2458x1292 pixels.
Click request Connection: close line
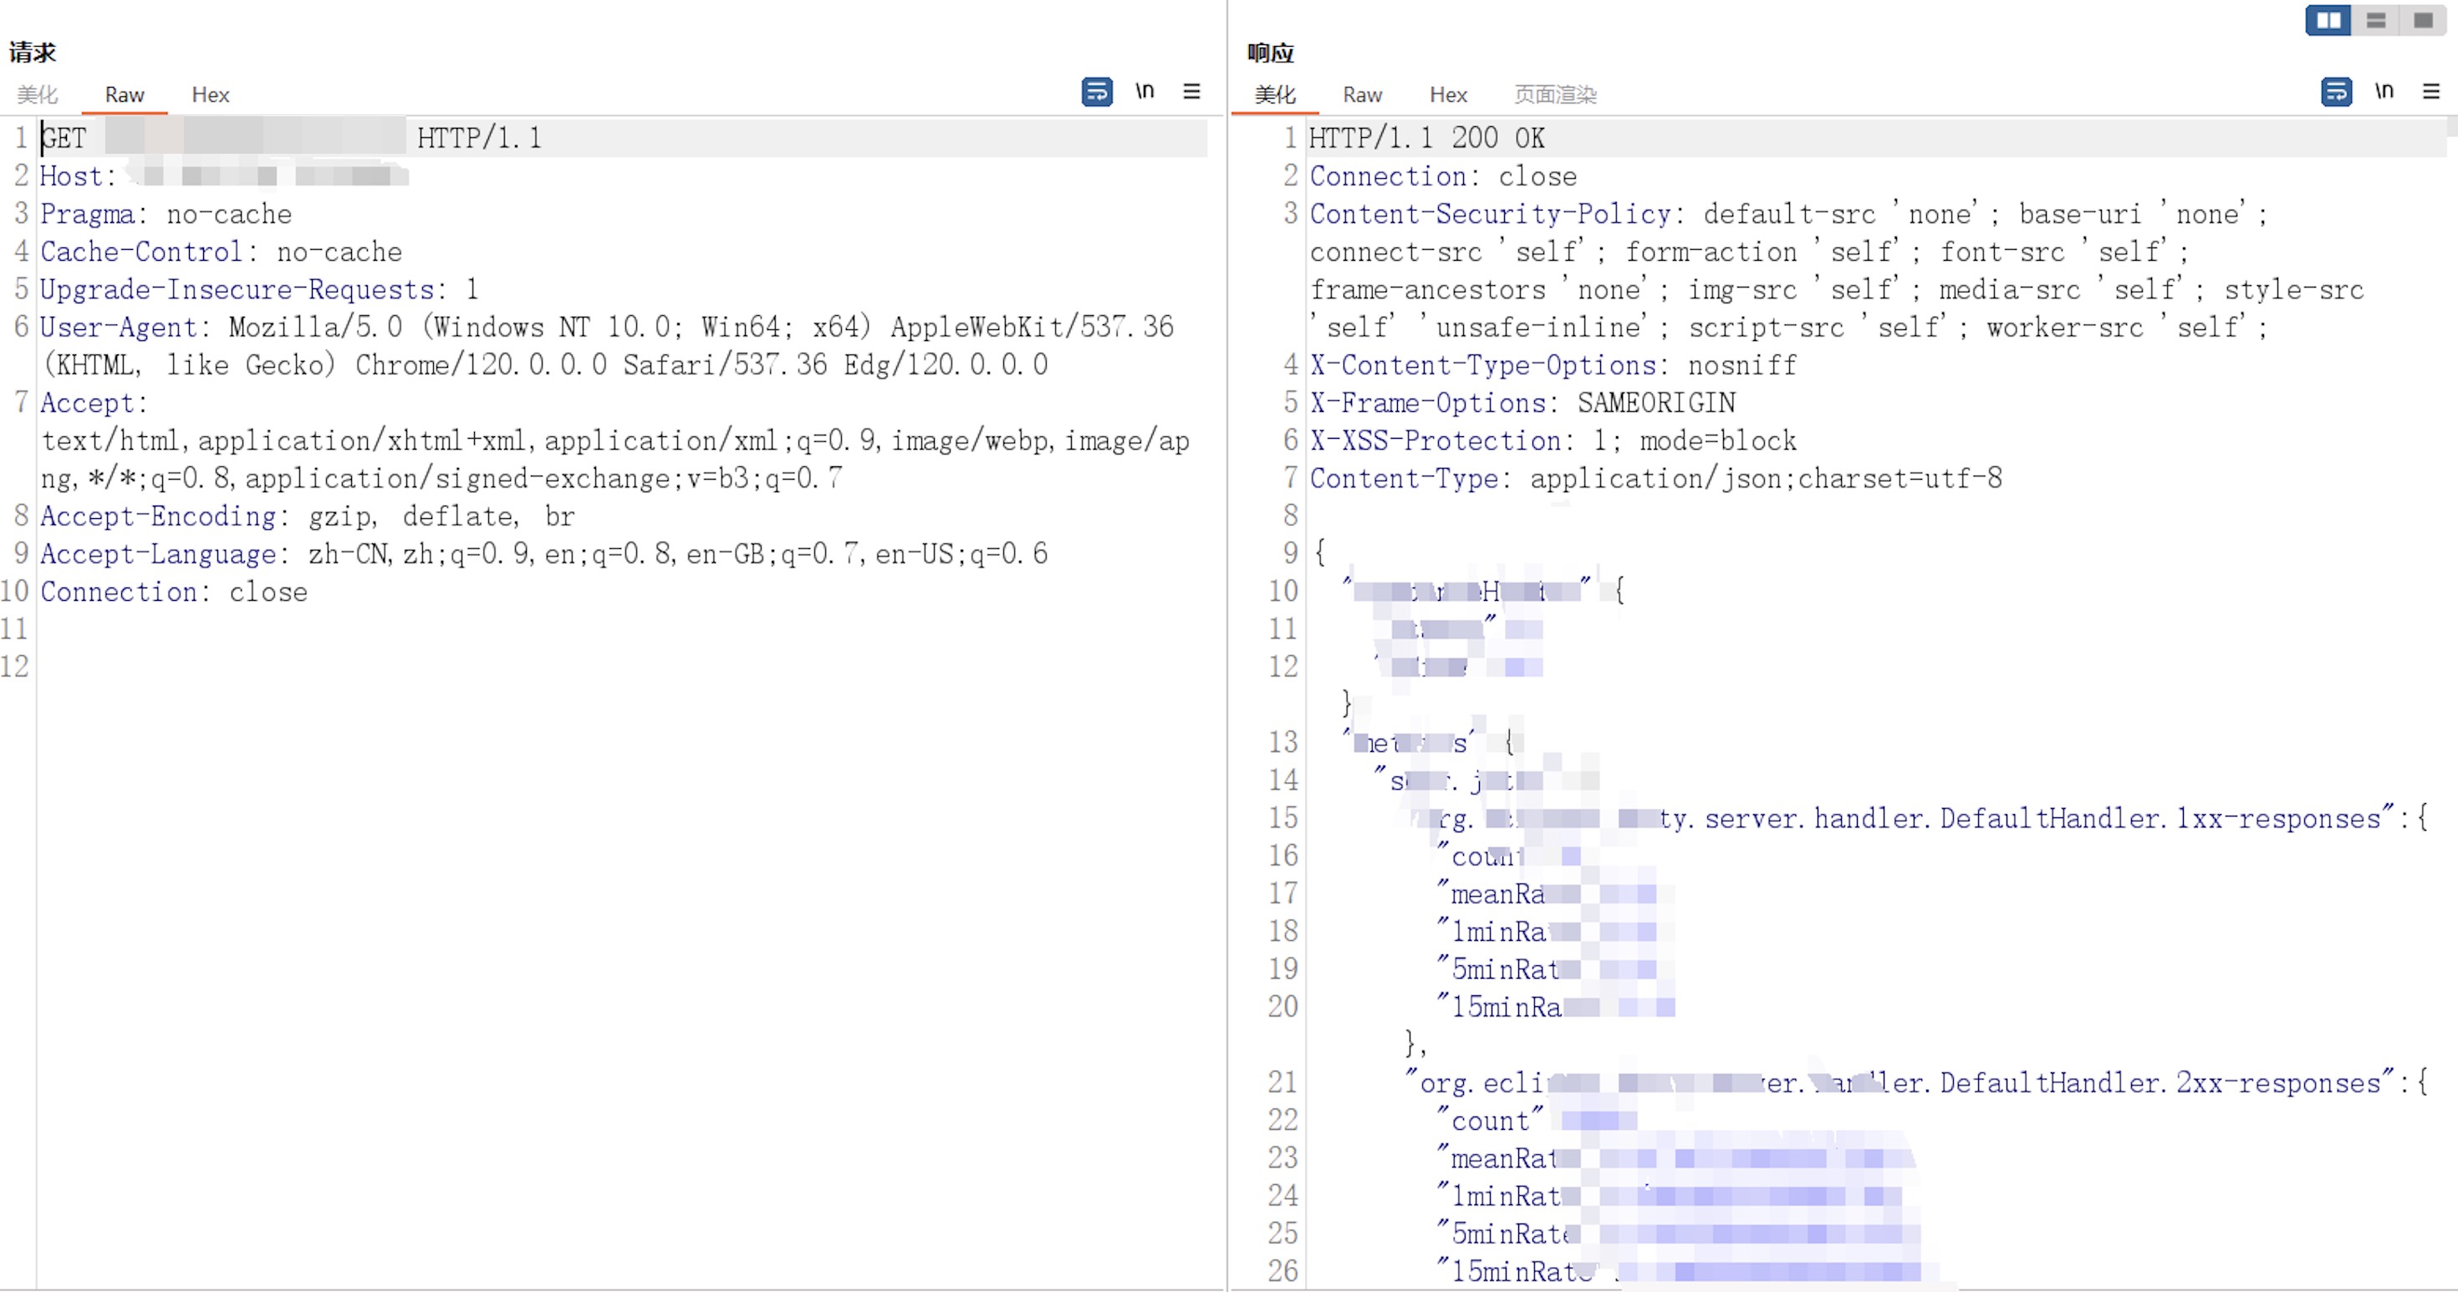tap(174, 593)
